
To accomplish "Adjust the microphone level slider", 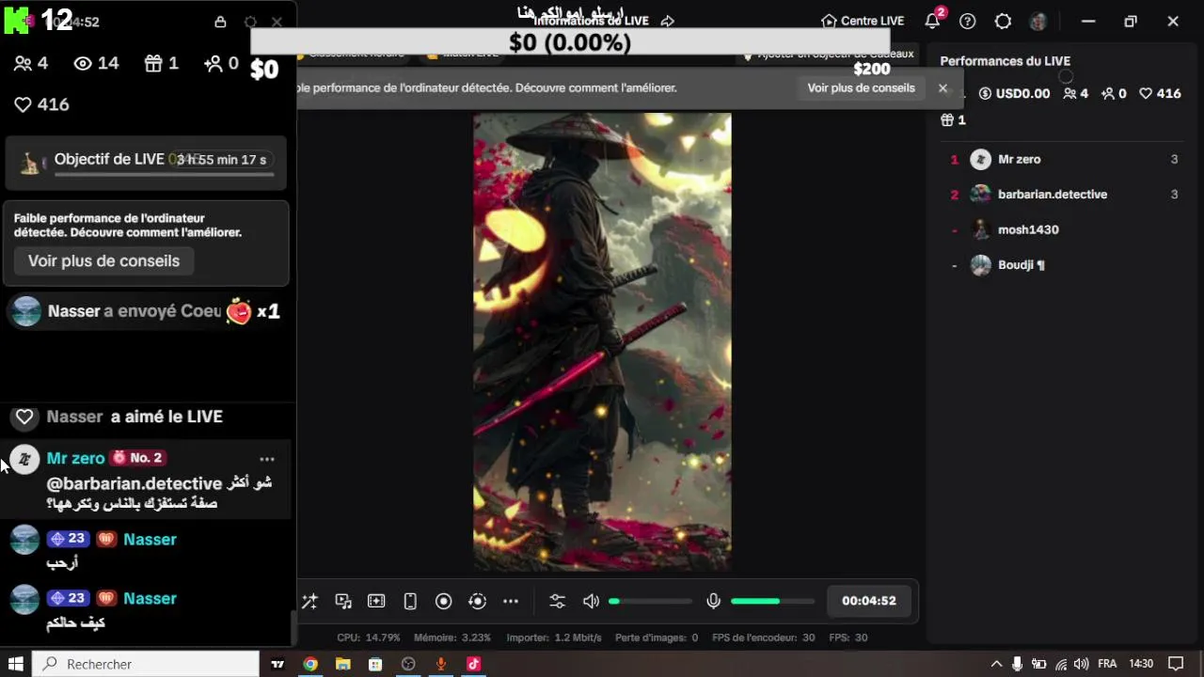I will (772, 601).
